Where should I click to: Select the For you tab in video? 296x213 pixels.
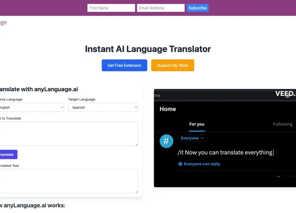197,124
